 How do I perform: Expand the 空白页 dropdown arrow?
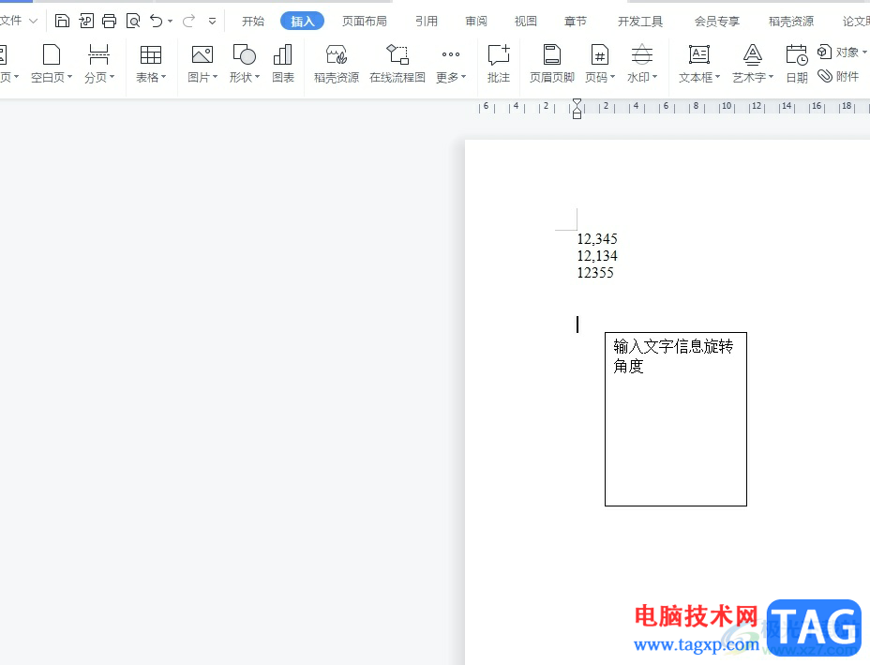[x=69, y=77]
